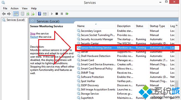181x100 pixels.
Task: Refresh the services list via toolbar icon
Action: [28, 14]
